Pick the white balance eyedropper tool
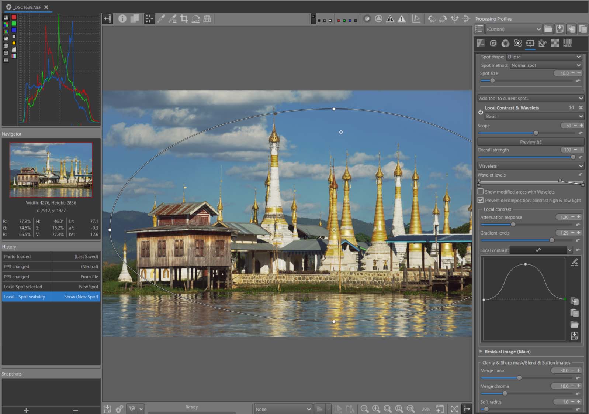Image resolution: width=589 pixels, height=414 pixels. point(161,18)
